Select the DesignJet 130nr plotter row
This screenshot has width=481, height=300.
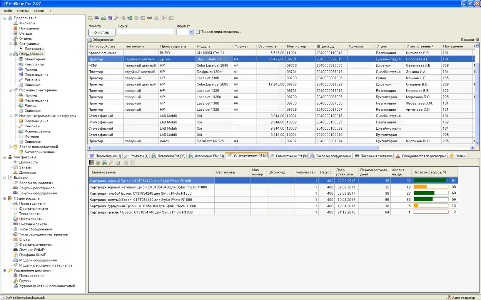[281, 72]
